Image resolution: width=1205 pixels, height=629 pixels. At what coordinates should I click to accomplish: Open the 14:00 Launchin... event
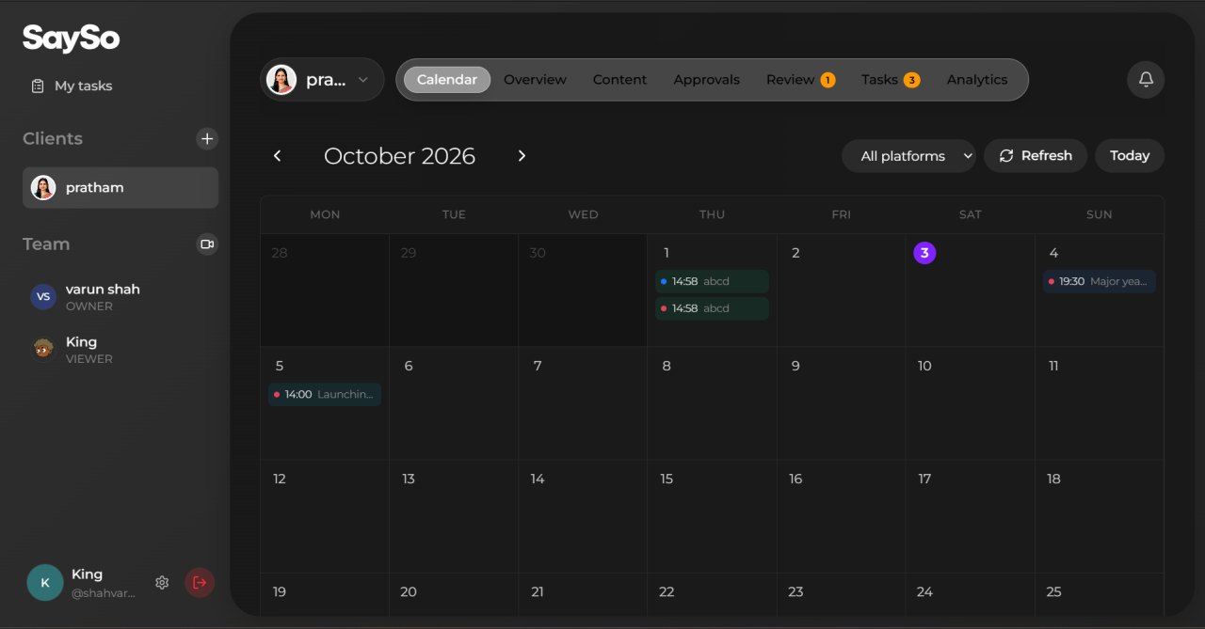[325, 394]
